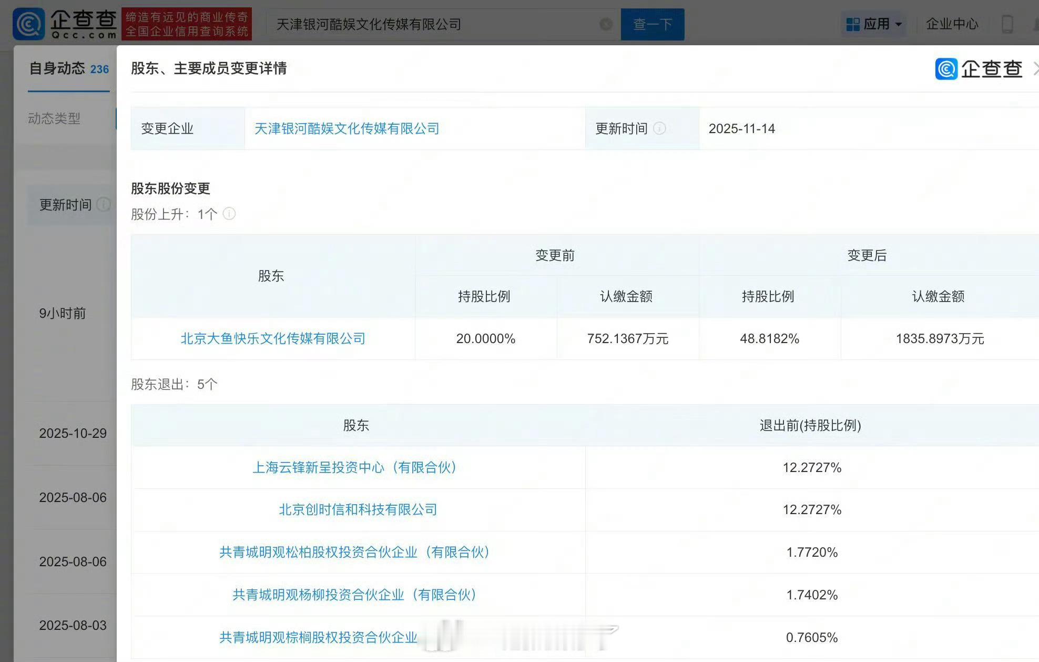This screenshot has height=662, width=1039.
Task: Open the 企业中心 menu
Action: coord(952,24)
